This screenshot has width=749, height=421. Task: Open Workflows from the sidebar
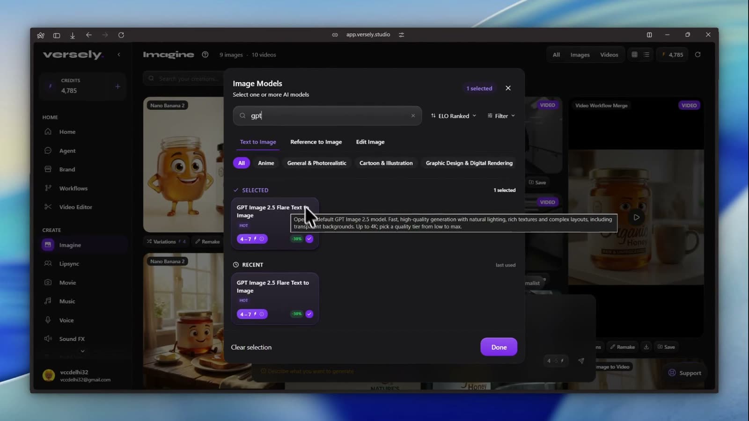tap(73, 188)
